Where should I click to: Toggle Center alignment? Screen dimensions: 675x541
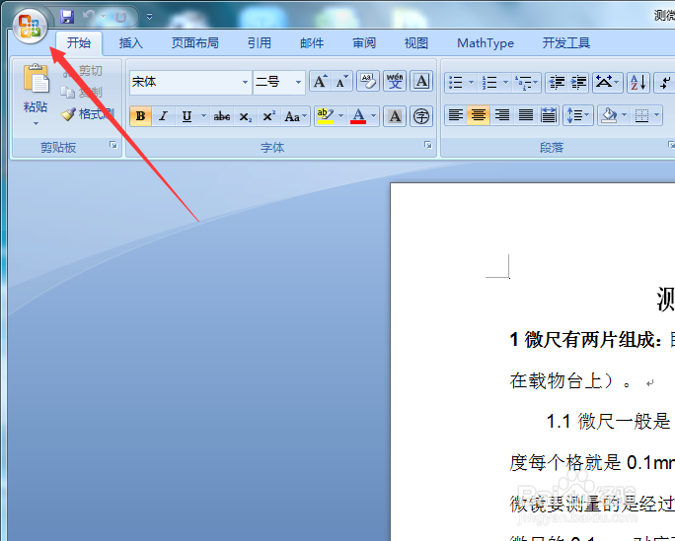(479, 115)
